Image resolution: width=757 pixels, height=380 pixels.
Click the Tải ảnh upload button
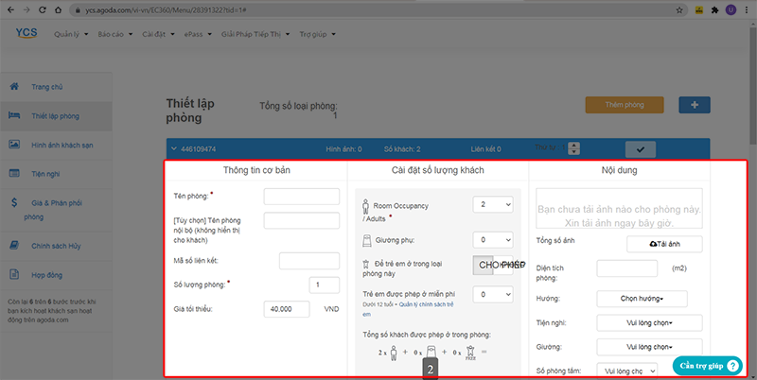(x=664, y=244)
